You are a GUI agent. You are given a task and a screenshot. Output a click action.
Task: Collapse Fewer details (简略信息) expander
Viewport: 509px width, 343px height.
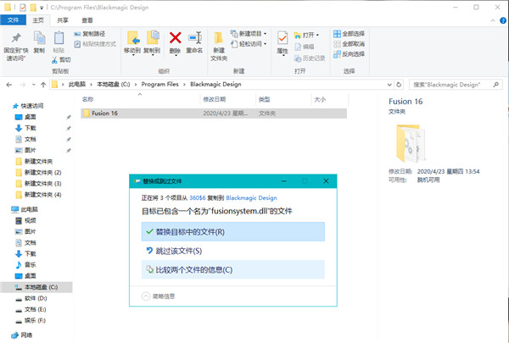pos(159,296)
